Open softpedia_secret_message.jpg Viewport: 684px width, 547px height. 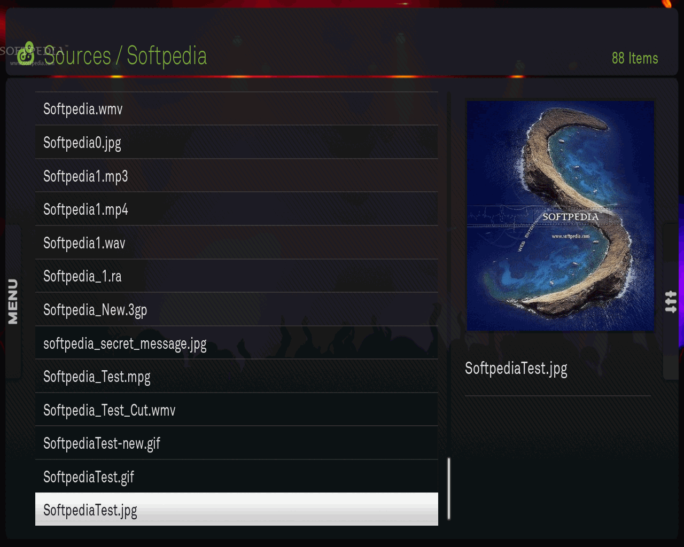coord(237,343)
